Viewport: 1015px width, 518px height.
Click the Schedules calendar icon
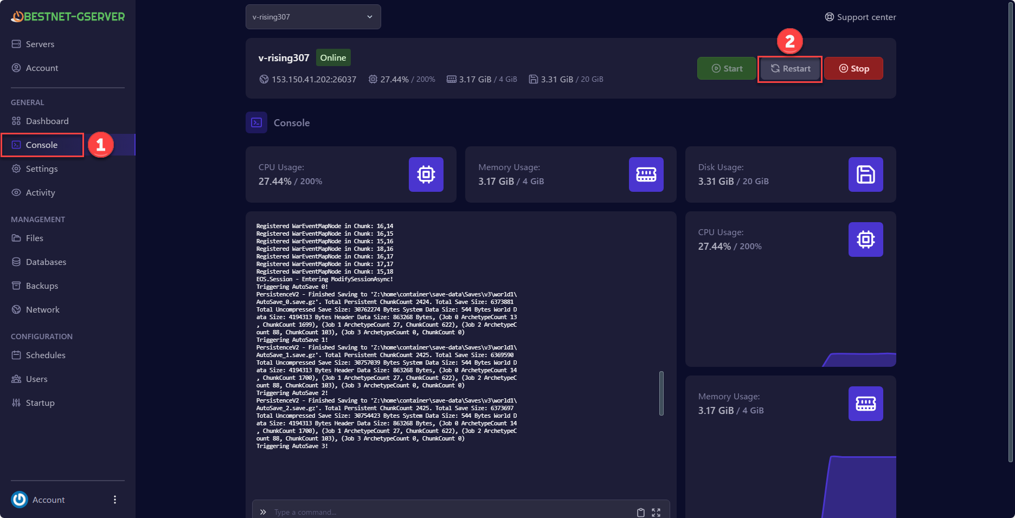(x=16, y=355)
